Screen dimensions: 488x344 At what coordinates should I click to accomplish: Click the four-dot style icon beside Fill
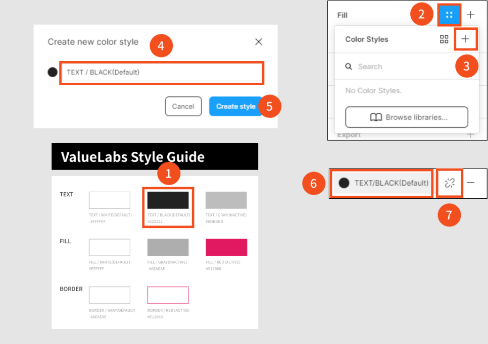coord(449,15)
